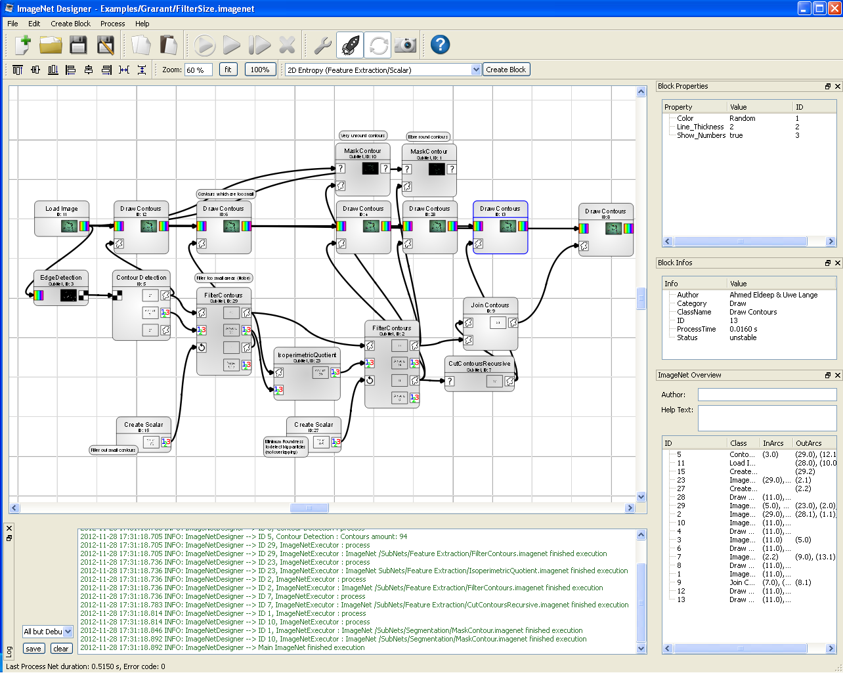Click the Distribute vertically spacing icon

[142, 70]
